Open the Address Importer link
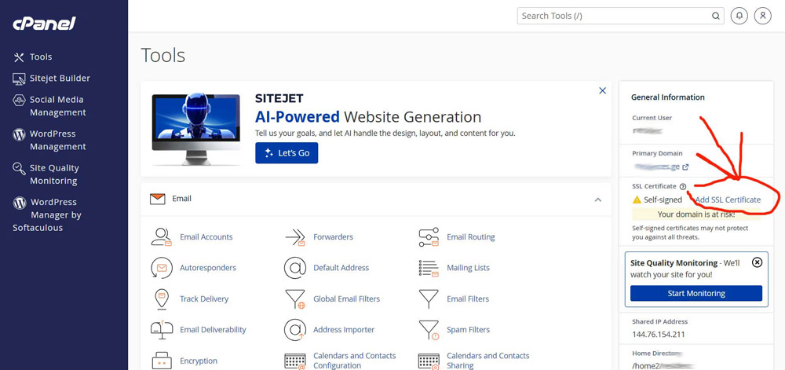The width and height of the screenshot is (785, 370). coord(344,330)
